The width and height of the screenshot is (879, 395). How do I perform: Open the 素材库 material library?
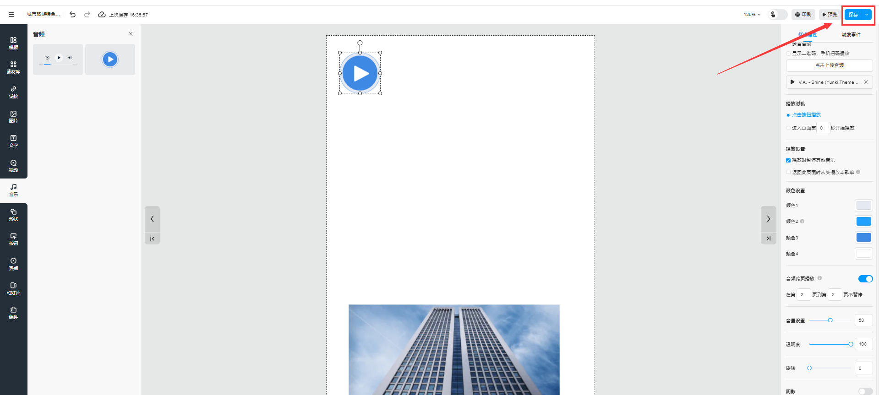tap(13, 67)
